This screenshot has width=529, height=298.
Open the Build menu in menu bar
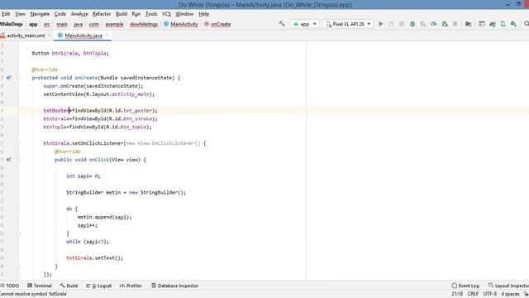tap(122, 14)
